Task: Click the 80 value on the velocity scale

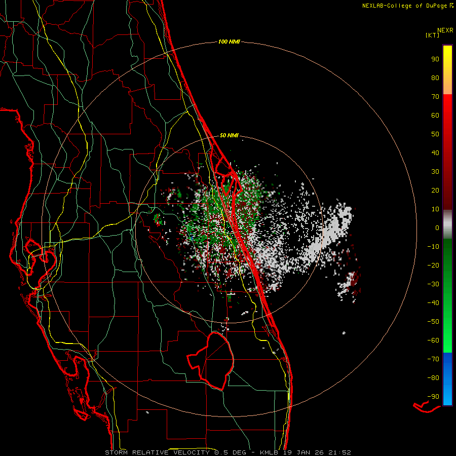Action: 435,78
